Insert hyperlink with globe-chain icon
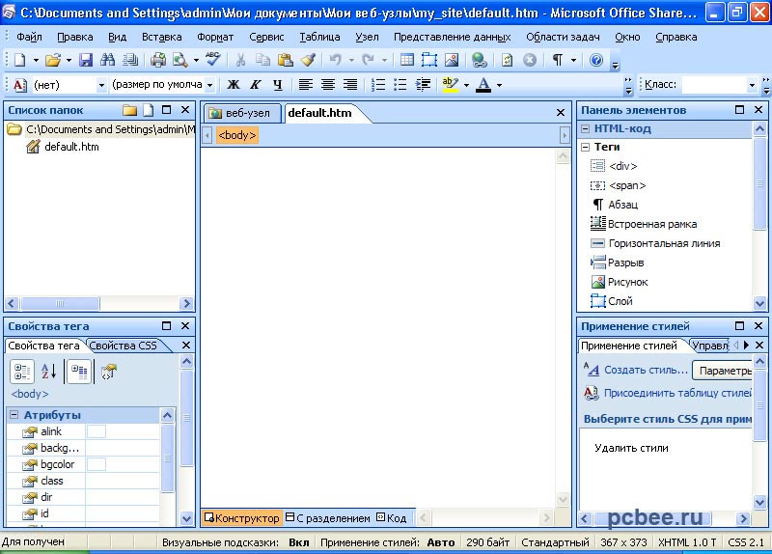This screenshot has height=554, width=772. tap(479, 60)
